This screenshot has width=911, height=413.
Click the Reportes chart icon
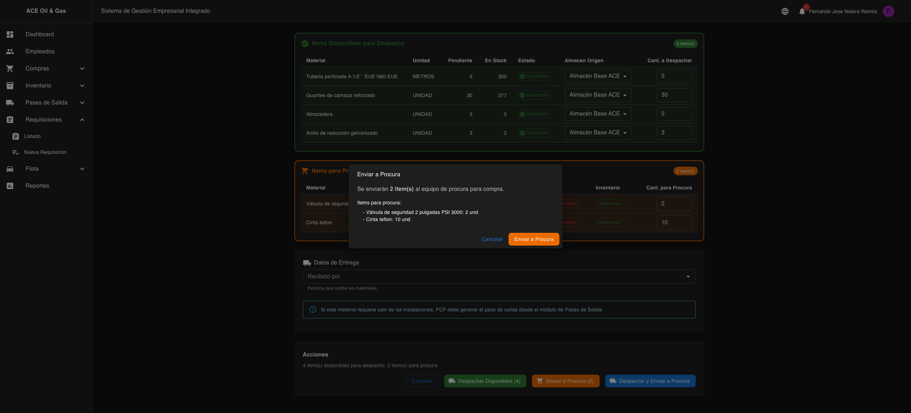10,186
